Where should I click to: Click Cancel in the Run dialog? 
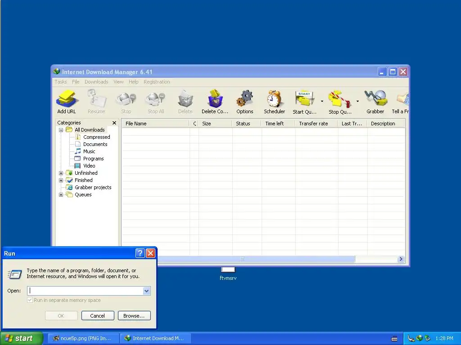(98, 316)
